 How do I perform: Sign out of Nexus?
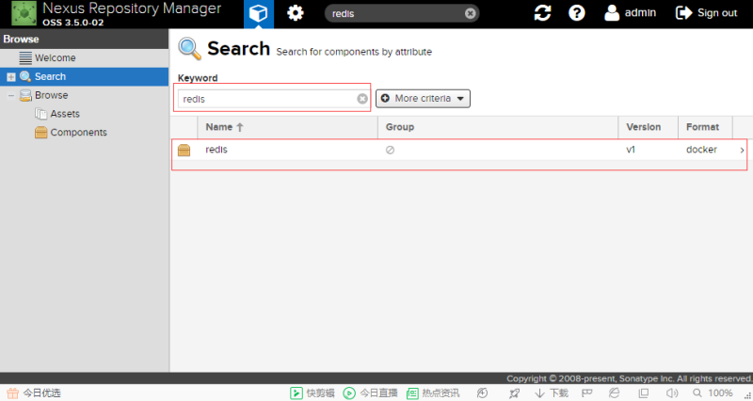(x=707, y=13)
